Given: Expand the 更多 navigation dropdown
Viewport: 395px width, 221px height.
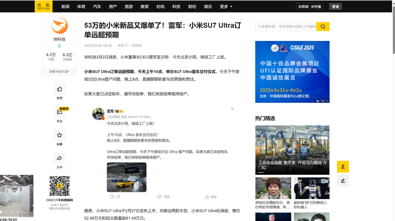Looking at the screenshot, I should pyautogui.click(x=226, y=7).
